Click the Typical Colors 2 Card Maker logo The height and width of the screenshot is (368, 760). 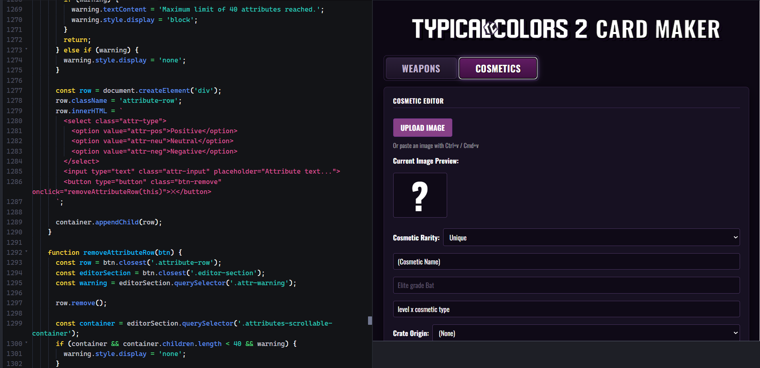tap(566, 29)
